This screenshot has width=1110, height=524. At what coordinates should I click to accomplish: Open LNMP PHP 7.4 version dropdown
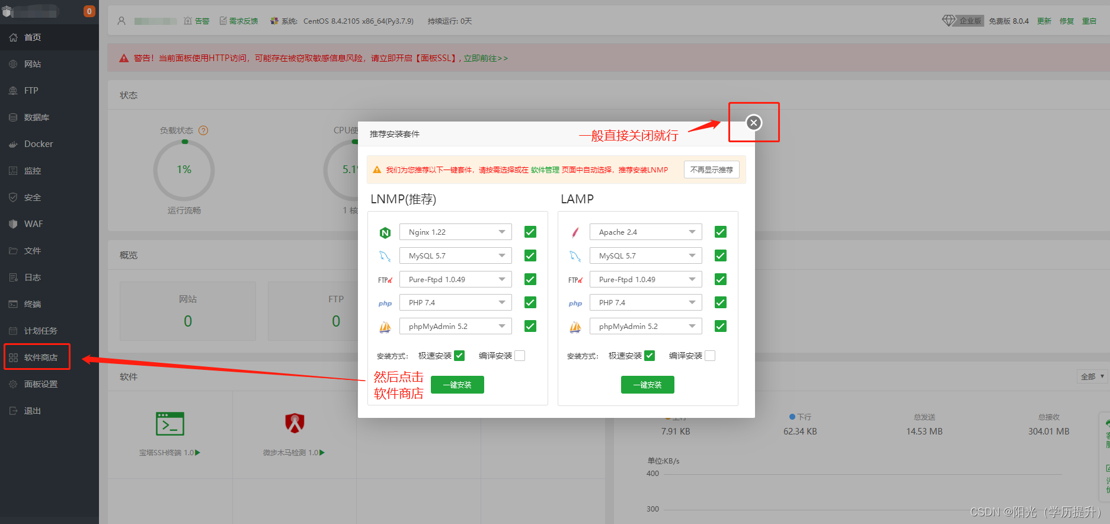[x=456, y=302]
